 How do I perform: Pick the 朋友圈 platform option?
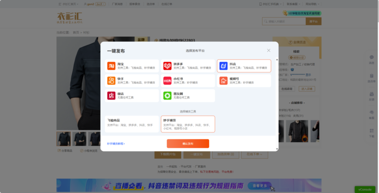(x=188, y=95)
